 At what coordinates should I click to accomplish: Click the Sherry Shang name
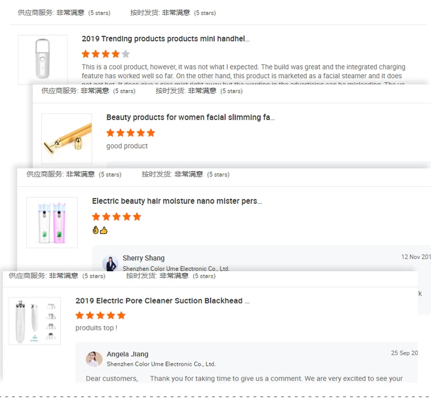click(143, 259)
